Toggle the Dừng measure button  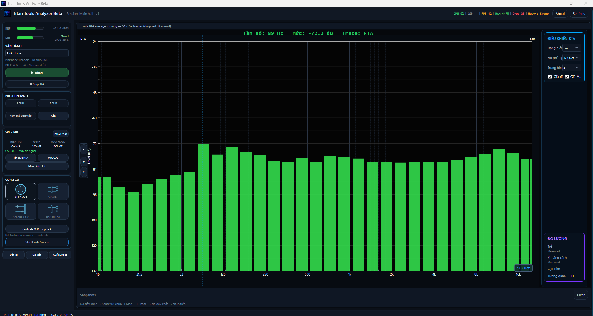click(37, 73)
